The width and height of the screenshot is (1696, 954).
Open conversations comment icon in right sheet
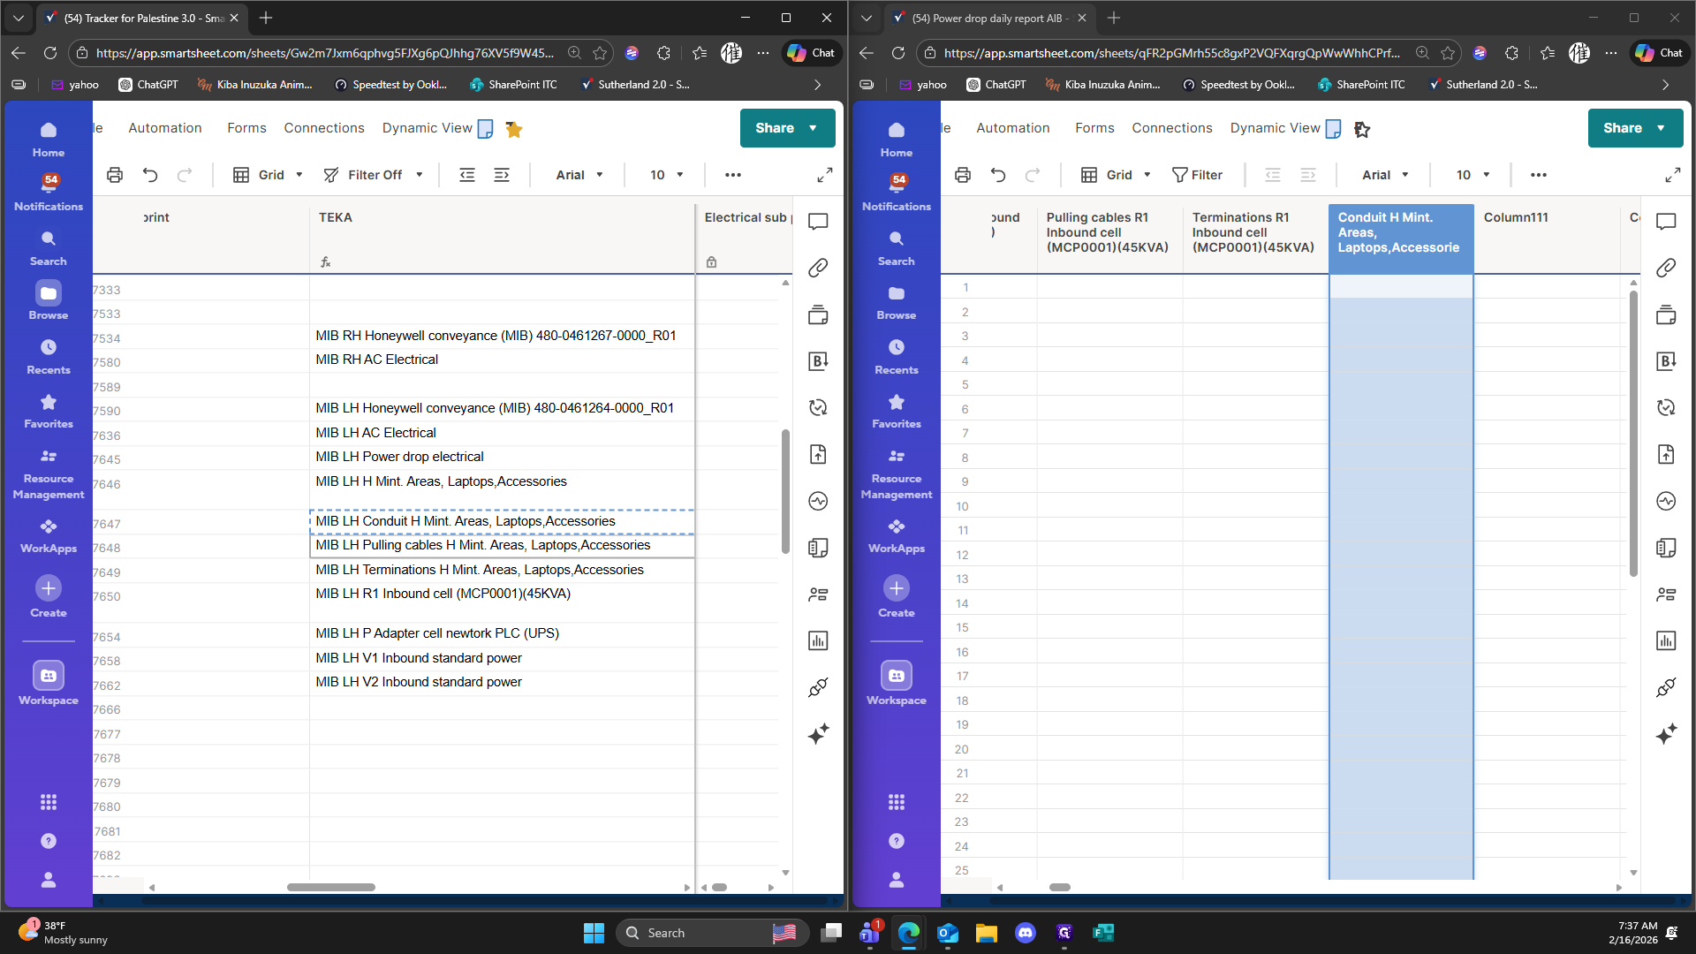tap(1666, 221)
